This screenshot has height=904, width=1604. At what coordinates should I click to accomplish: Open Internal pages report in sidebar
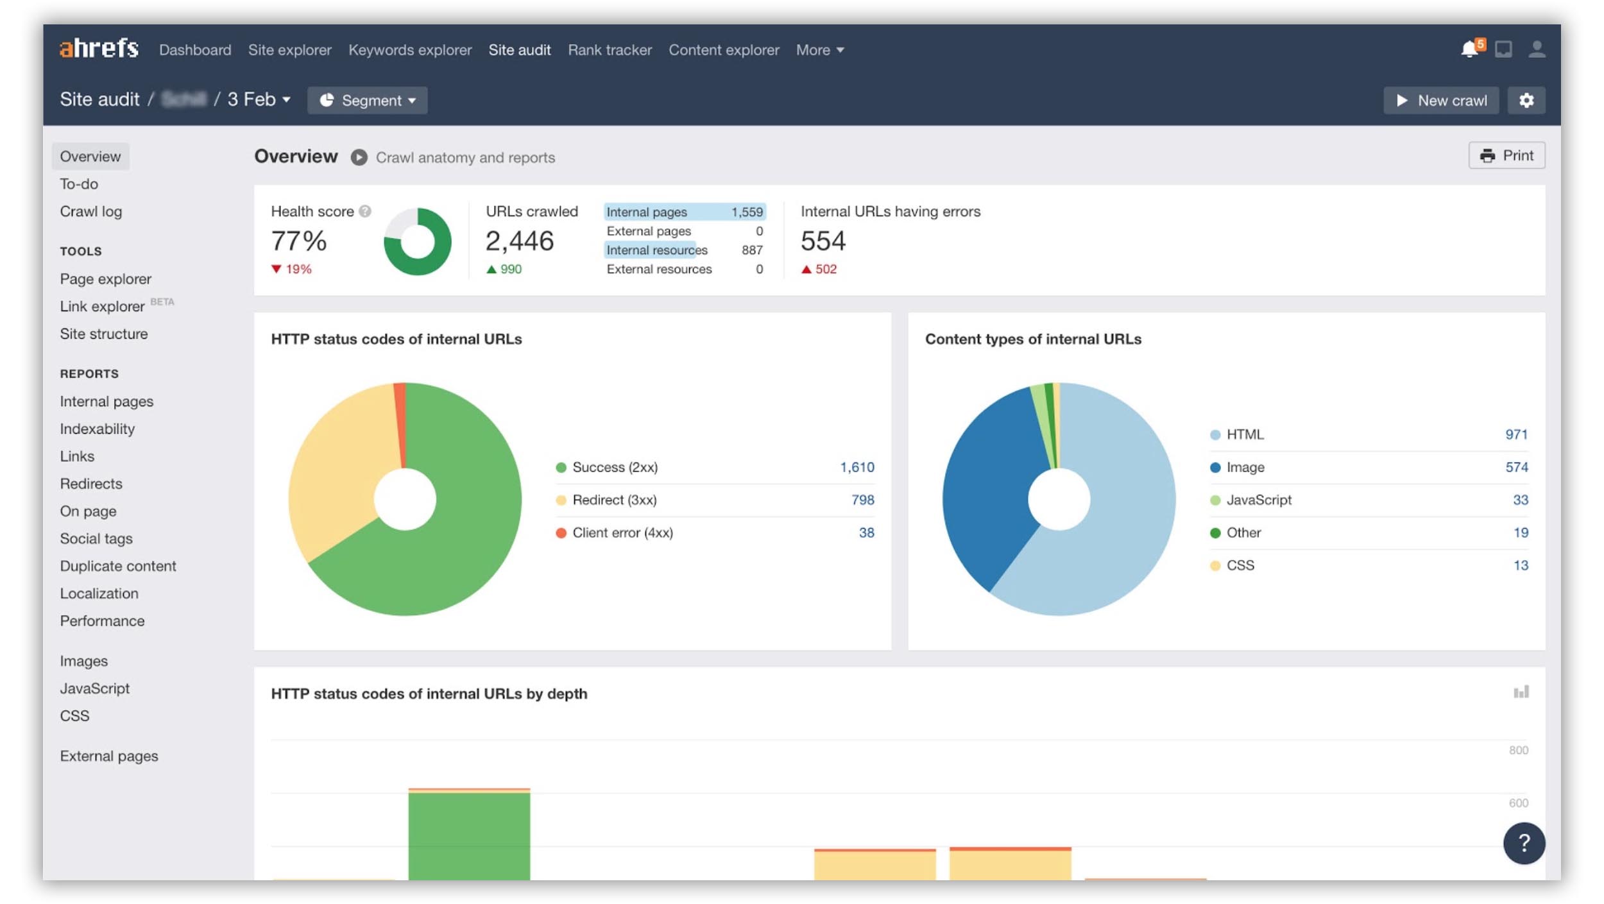coord(107,402)
